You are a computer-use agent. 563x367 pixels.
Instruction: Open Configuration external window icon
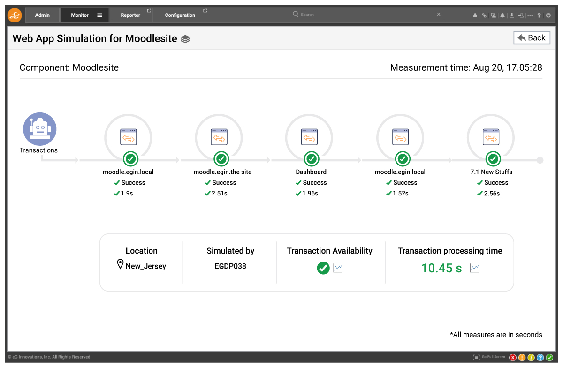point(205,10)
